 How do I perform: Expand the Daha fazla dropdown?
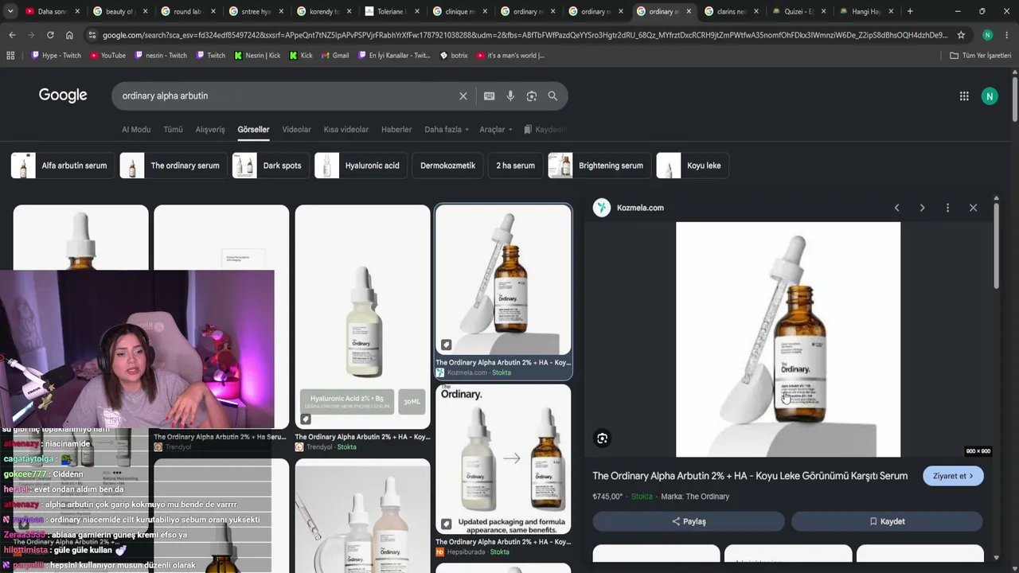click(446, 130)
